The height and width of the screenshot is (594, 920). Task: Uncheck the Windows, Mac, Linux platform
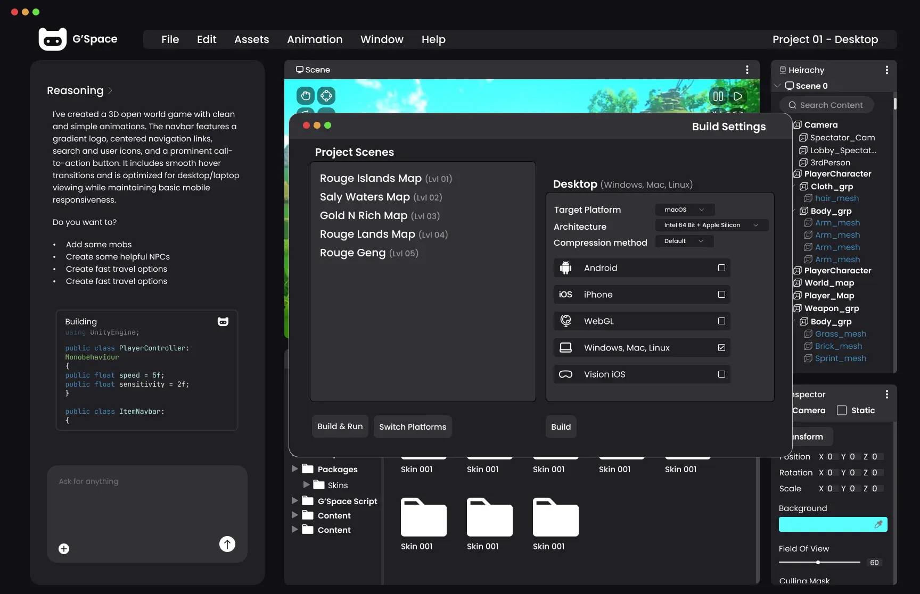(721, 348)
